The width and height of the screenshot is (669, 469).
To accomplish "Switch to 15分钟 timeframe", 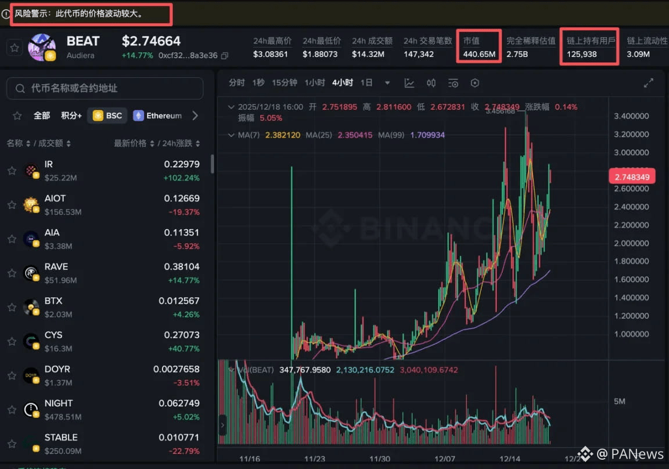I will pos(284,83).
